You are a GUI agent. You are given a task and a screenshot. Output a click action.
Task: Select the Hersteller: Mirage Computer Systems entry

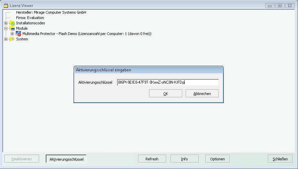click(51, 12)
